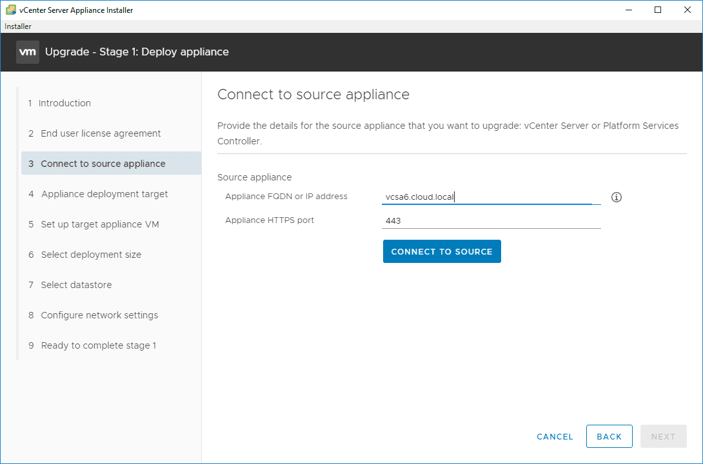Image resolution: width=703 pixels, height=464 pixels.
Task: Go to step 1 Introduction
Action: pyautogui.click(x=64, y=103)
